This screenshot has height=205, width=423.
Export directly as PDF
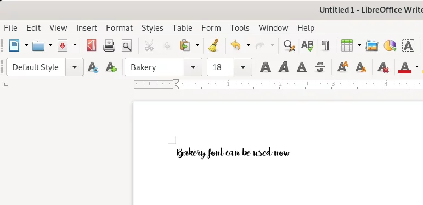(92, 45)
